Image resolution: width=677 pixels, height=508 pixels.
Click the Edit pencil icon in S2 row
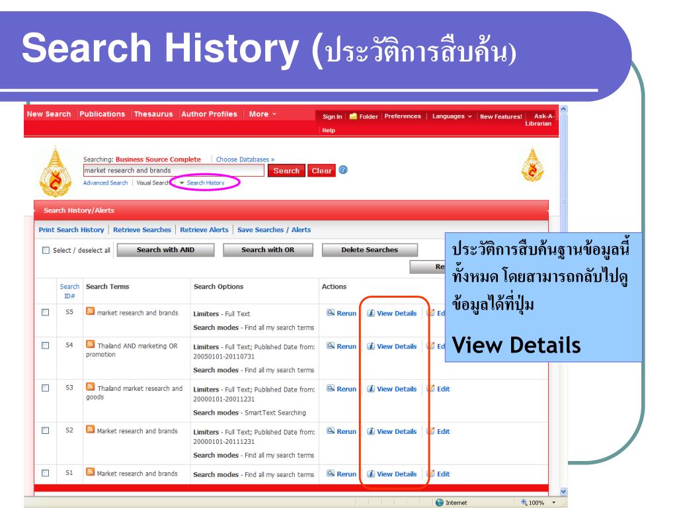pyautogui.click(x=431, y=431)
